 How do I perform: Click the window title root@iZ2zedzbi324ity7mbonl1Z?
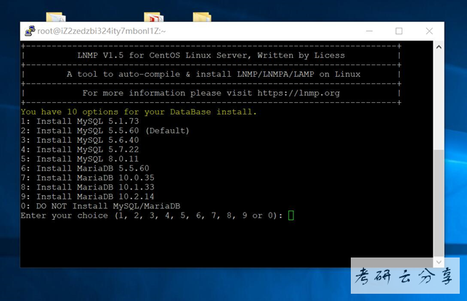pyautogui.click(x=101, y=31)
